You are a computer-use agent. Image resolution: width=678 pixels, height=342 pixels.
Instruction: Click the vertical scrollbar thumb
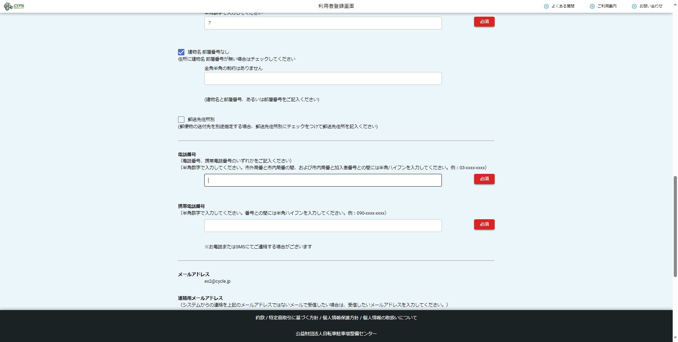tap(675, 226)
